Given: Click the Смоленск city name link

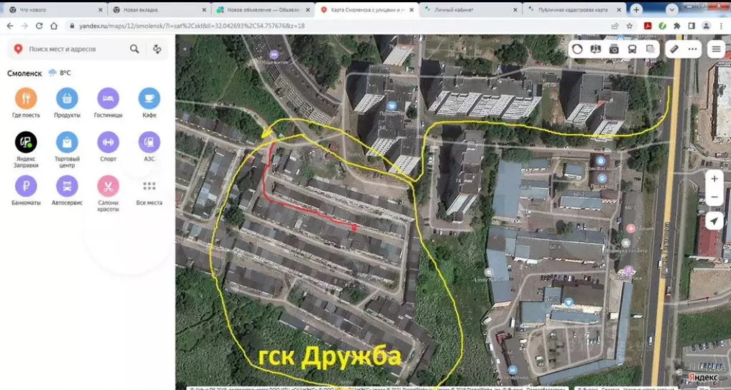Looking at the screenshot, I should click(25, 73).
